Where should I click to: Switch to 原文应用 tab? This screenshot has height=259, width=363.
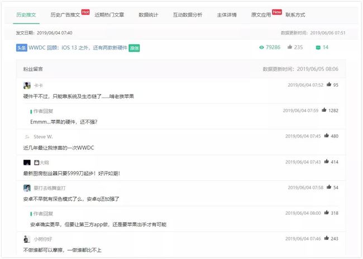[261, 15]
